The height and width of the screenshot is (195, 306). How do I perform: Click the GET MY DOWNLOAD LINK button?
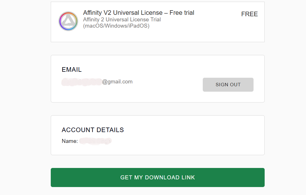[x=158, y=177]
